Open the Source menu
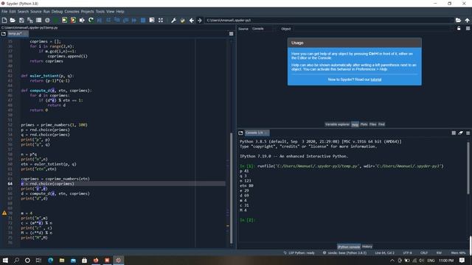 (x=36, y=12)
